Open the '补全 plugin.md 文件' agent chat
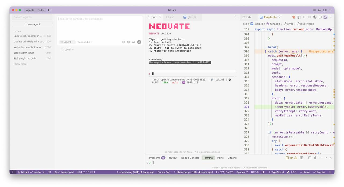The height and width of the screenshot is (187, 344). (32, 58)
